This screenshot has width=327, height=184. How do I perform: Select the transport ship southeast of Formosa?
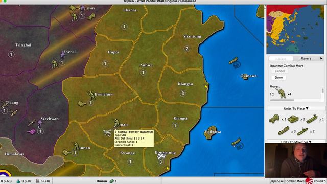pos(236,142)
